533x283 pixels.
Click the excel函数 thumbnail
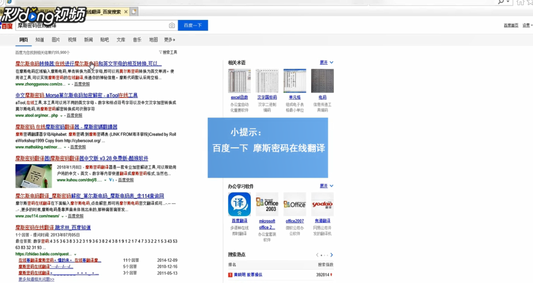(239, 80)
